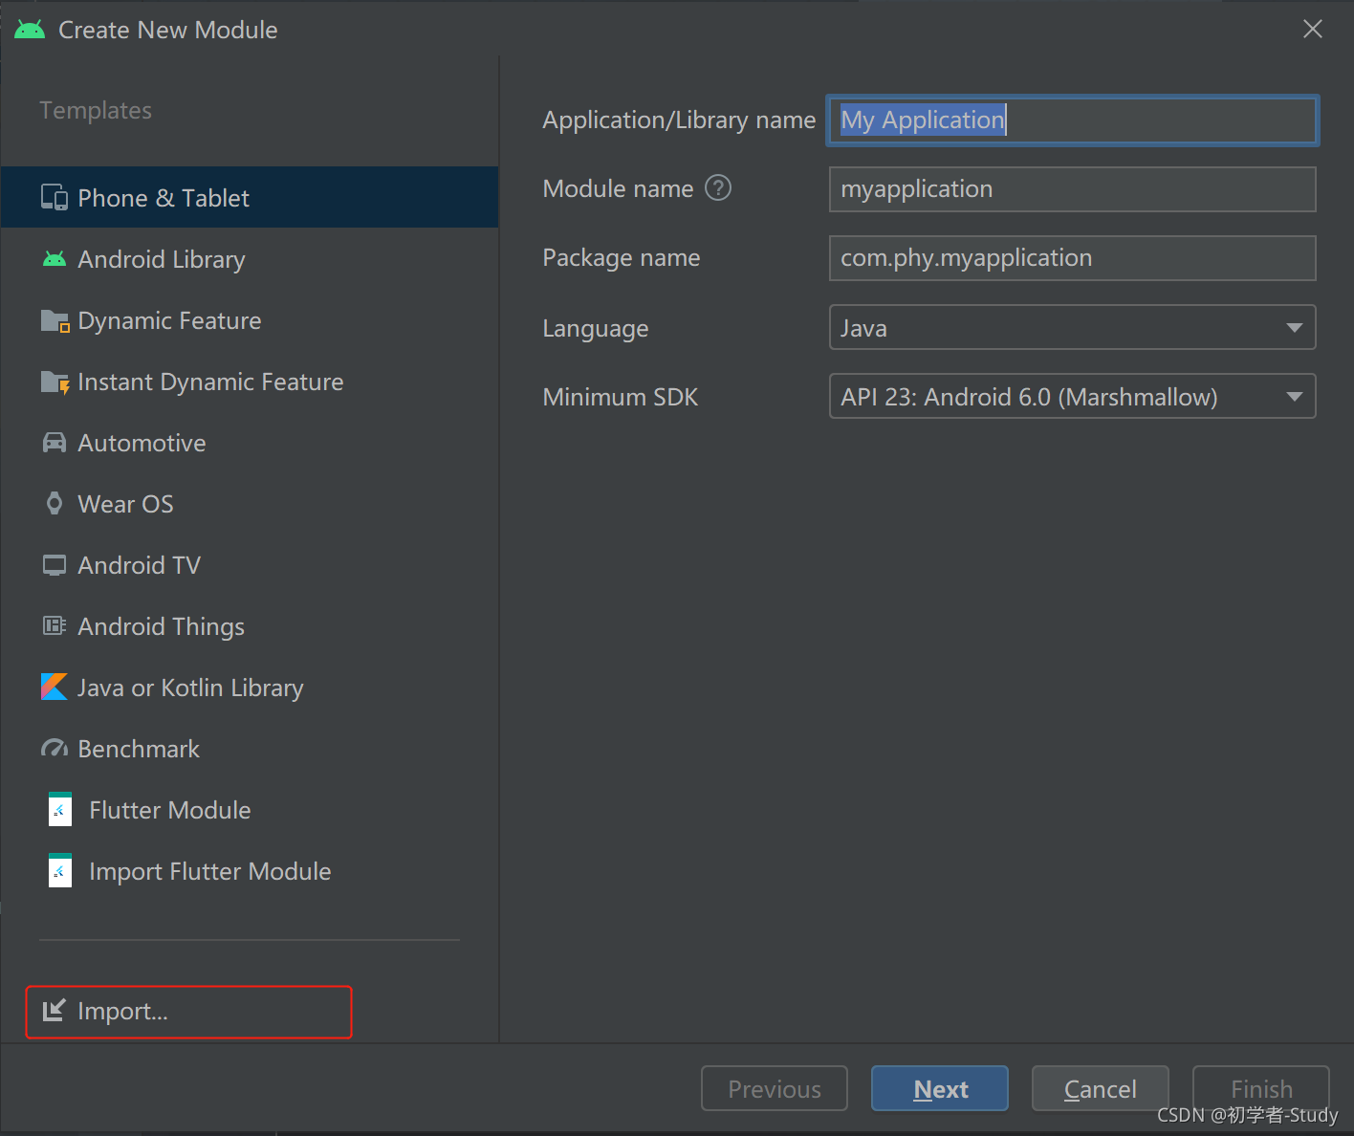Viewport: 1354px width, 1136px height.
Task: Select the Android Library template
Action: click(x=250, y=258)
